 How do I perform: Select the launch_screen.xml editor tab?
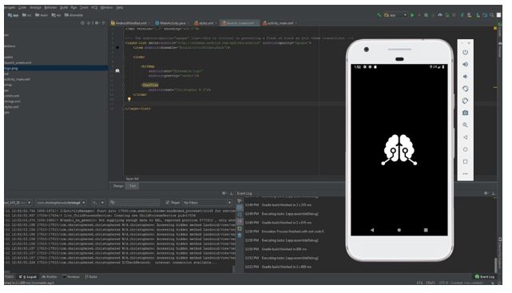click(240, 23)
